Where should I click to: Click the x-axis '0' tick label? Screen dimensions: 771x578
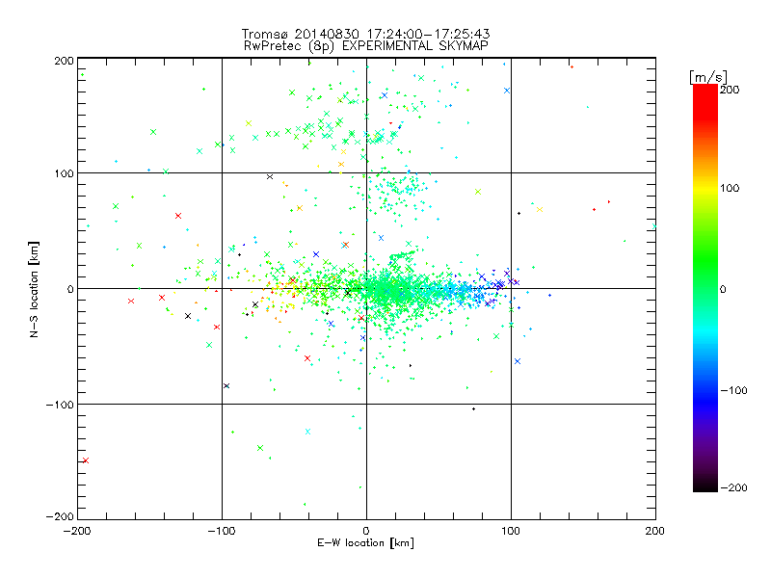(366, 531)
